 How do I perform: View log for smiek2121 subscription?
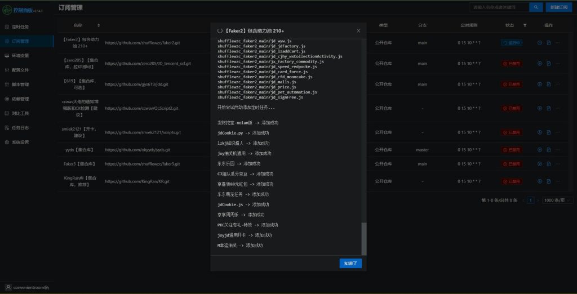click(x=549, y=132)
